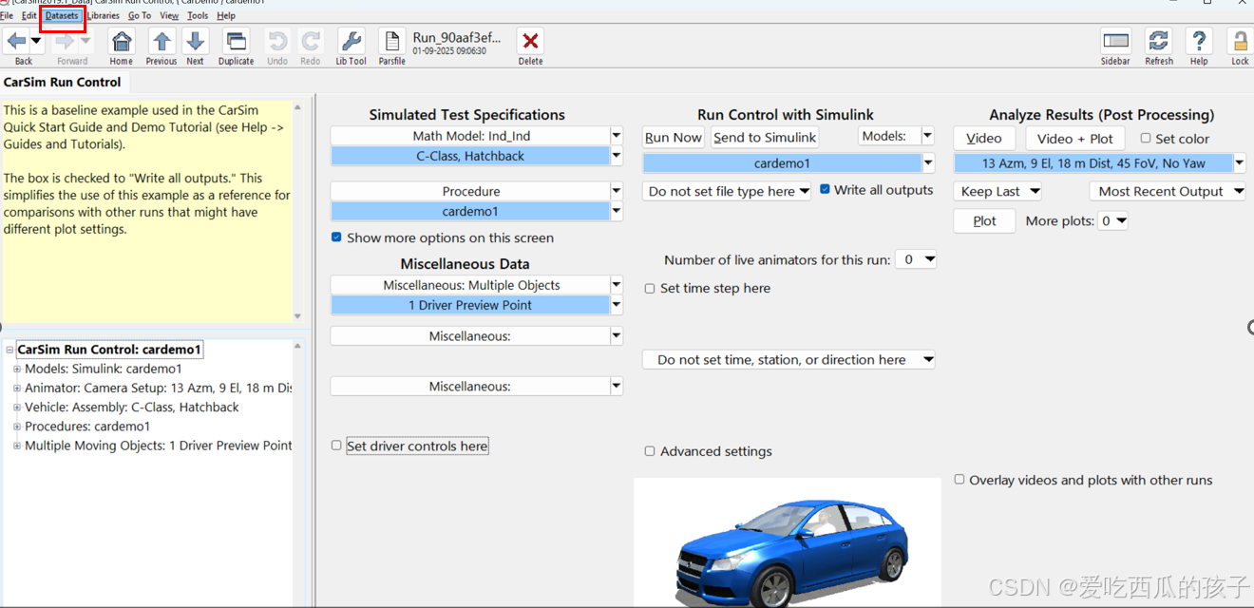Viewport: 1254px width, 608px height.
Task: Expand Vehicle: Assembly: C-Class, Hatchback node
Action: click(x=17, y=408)
